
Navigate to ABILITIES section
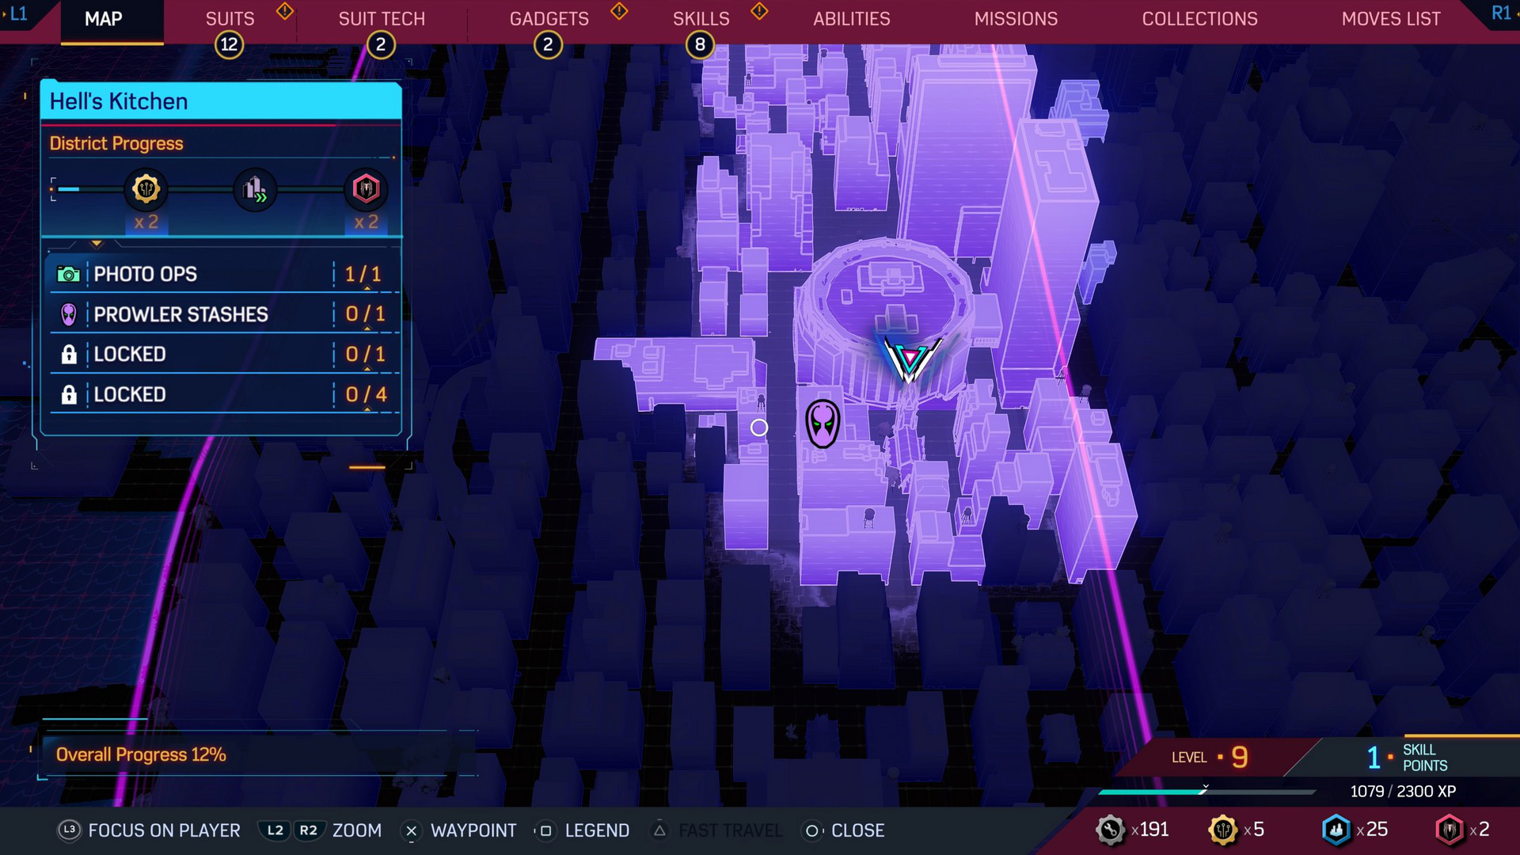coord(851,20)
